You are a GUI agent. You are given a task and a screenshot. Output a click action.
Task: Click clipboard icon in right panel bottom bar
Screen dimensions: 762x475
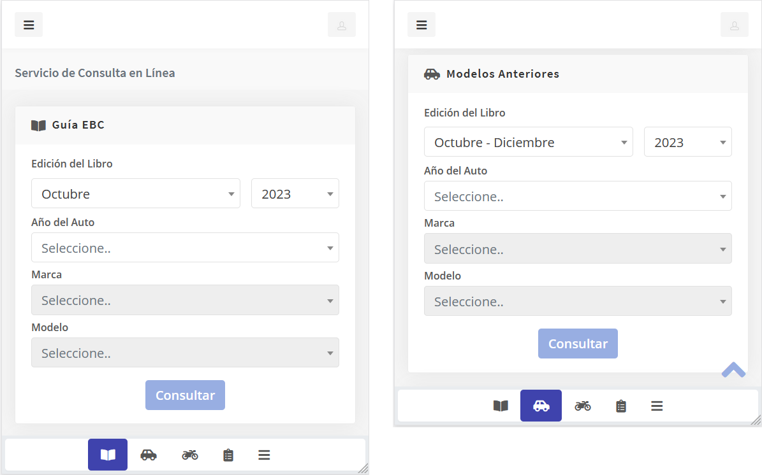pyautogui.click(x=621, y=406)
